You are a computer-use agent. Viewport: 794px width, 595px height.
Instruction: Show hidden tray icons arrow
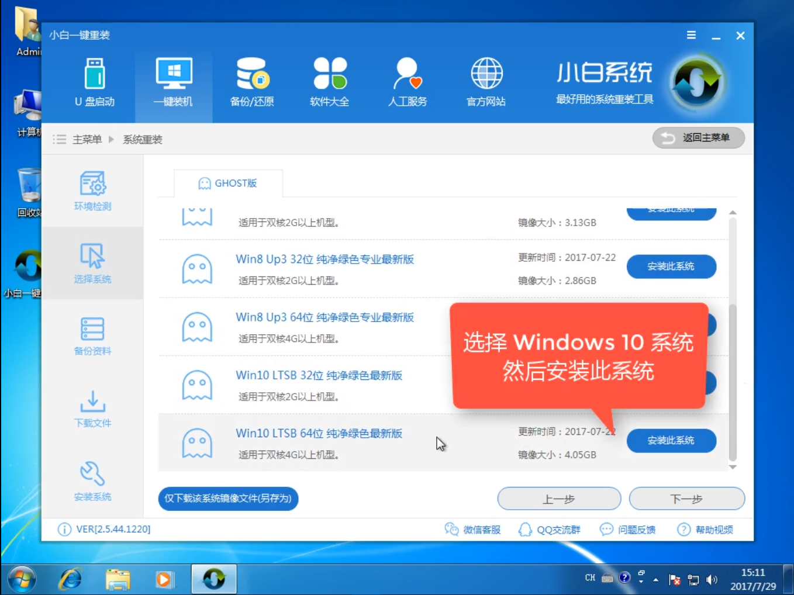(655, 580)
